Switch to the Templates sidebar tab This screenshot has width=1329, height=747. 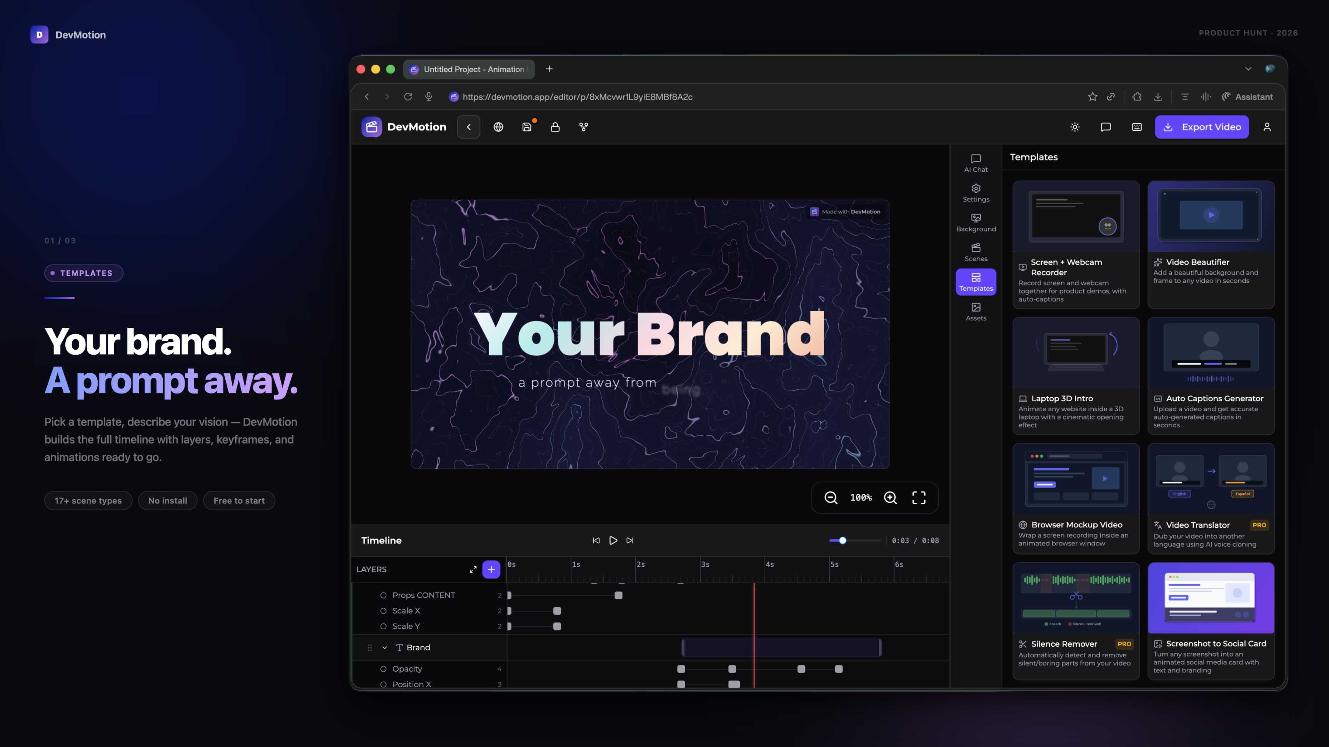point(976,282)
